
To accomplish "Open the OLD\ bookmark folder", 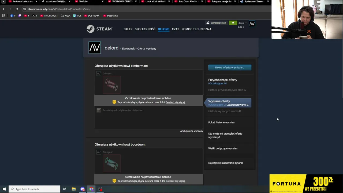I will click(65, 16).
